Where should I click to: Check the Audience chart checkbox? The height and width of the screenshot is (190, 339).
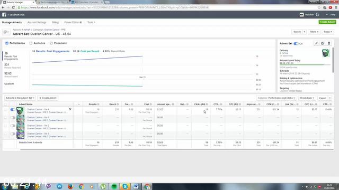coord(31,43)
